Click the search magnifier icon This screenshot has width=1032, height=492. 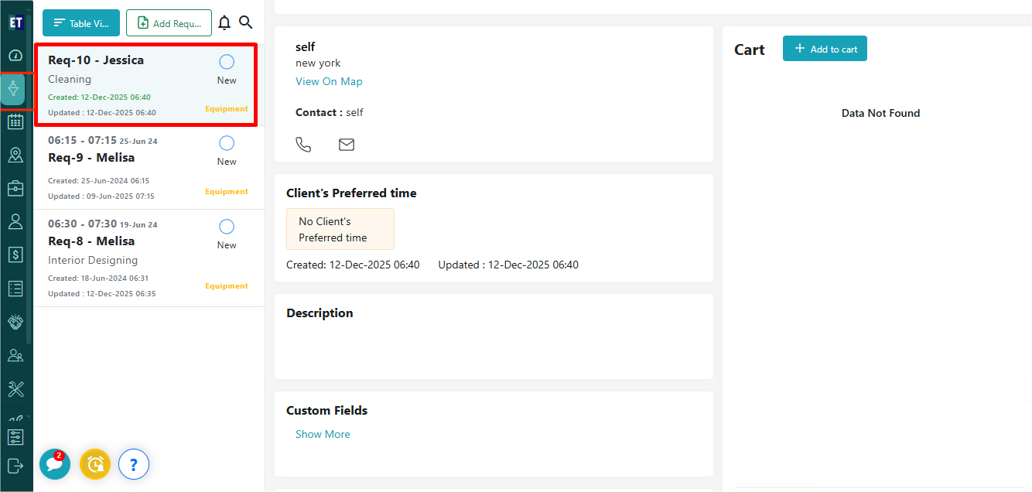246,22
